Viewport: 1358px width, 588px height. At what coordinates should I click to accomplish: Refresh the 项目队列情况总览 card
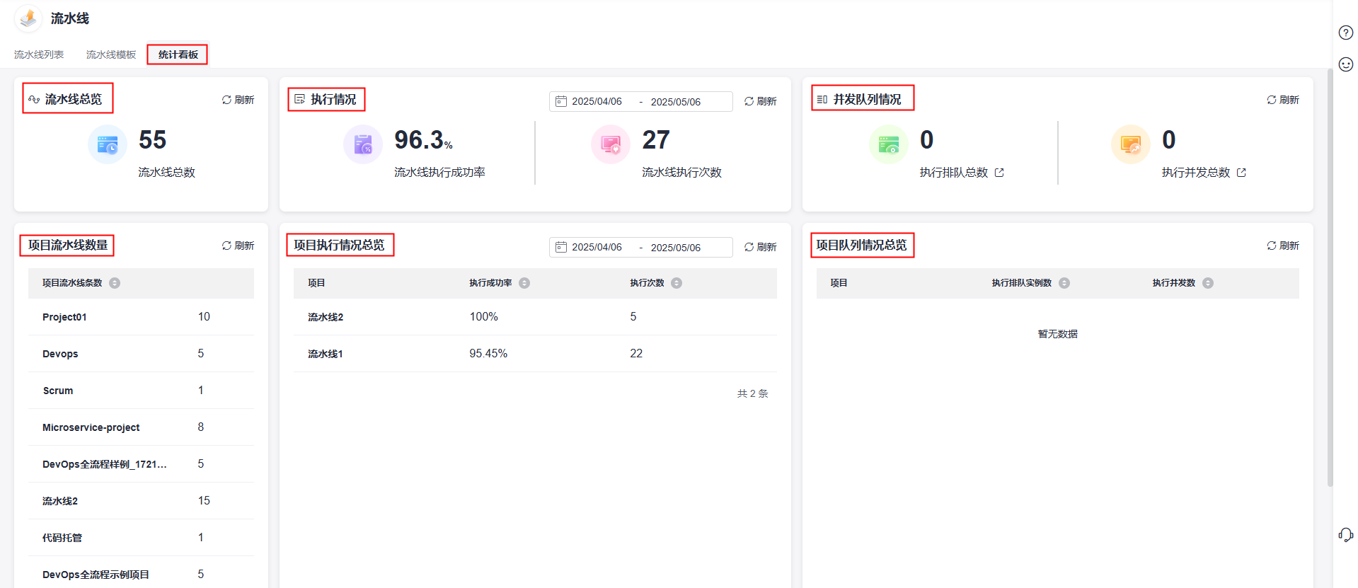(x=1283, y=246)
